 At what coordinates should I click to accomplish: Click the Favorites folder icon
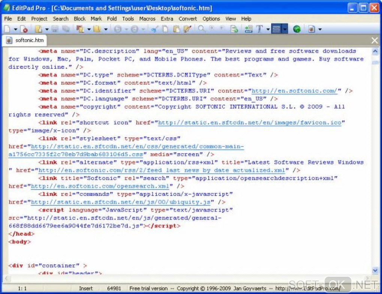pyautogui.click(x=97, y=29)
